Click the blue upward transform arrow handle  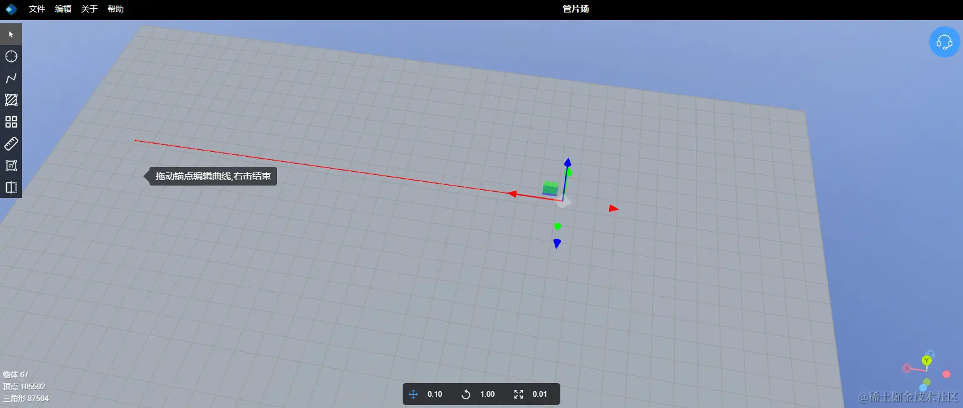click(x=567, y=162)
